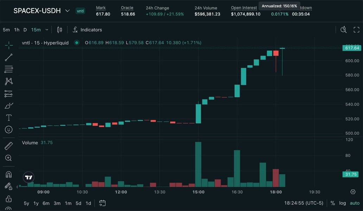This screenshot has width=363, height=211.
Task: Open the emoji stickers tool
Action: point(9,130)
